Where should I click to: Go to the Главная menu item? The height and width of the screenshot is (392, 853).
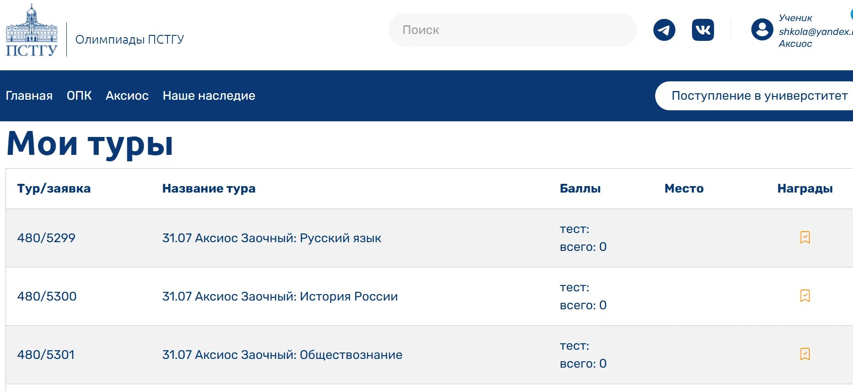tap(29, 96)
